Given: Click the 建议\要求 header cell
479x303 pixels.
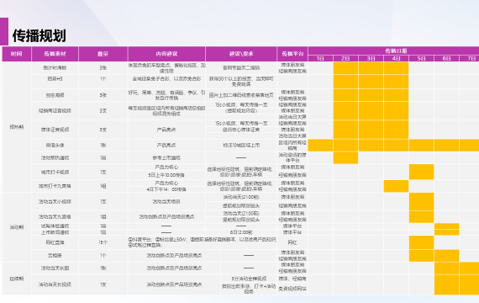Looking at the screenshot, I should point(241,54).
